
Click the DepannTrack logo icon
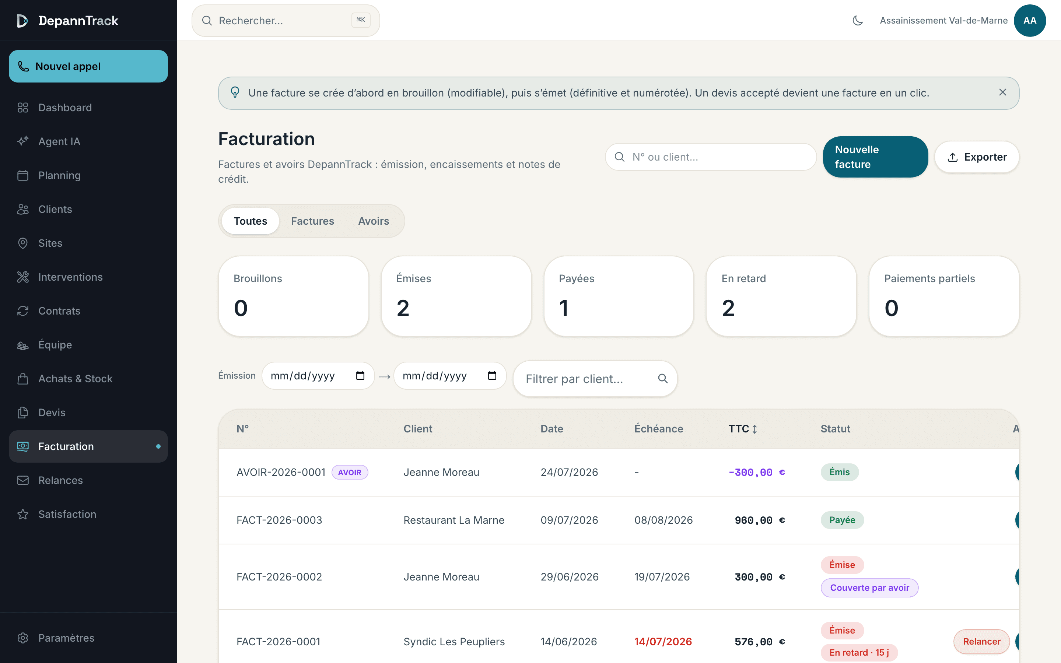[x=22, y=21]
